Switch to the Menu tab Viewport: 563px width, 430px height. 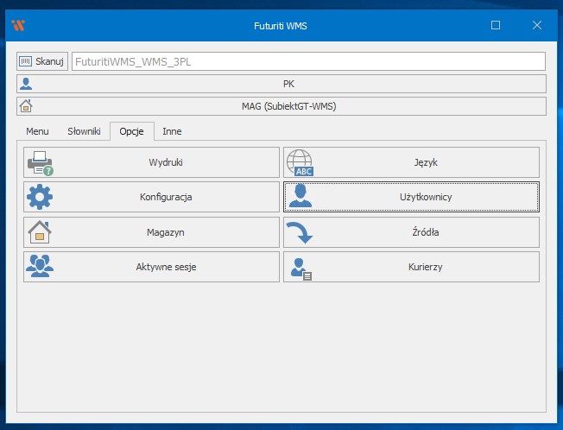[37, 131]
